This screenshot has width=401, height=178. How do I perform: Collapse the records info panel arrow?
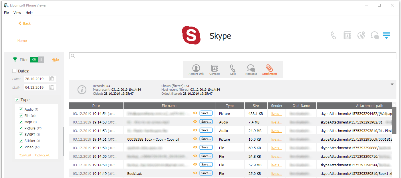(x=392, y=84)
